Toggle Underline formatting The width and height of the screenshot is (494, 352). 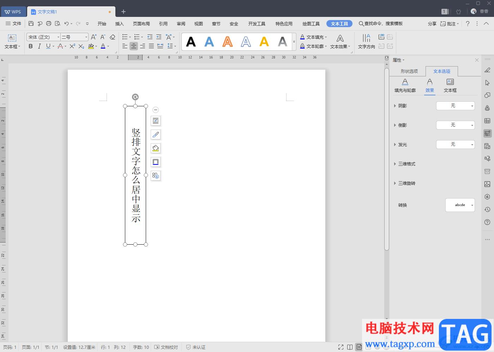[x=48, y=46]
